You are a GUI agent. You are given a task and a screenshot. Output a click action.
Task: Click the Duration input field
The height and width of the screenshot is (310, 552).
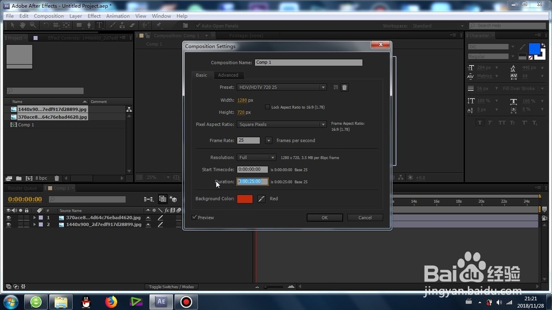coord(252,181)
